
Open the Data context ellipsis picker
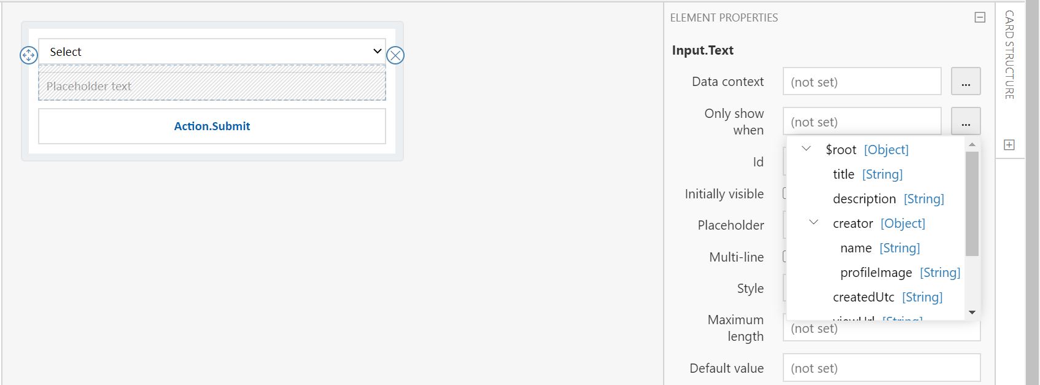point(966,80)
